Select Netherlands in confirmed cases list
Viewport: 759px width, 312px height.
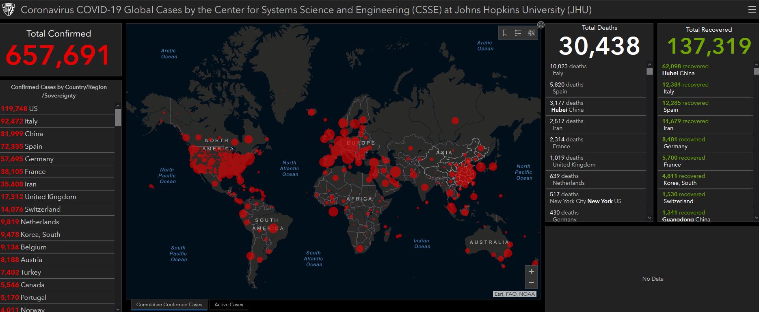(57, 222)
